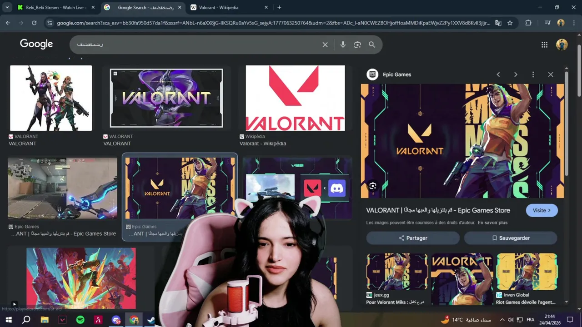Go forward in browser history
582x327 pixels.
[21, 23]
